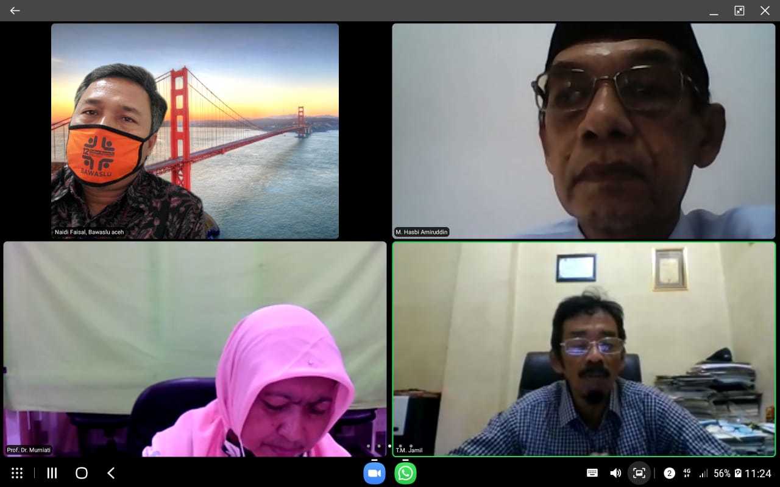
Task: Show recent apps with three-lines button
Action: tap(52, 473)
